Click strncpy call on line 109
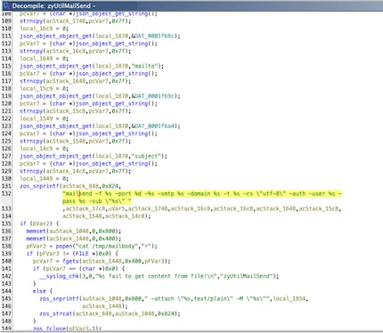Viewport: 383px width, 333px height. (31, 21)
